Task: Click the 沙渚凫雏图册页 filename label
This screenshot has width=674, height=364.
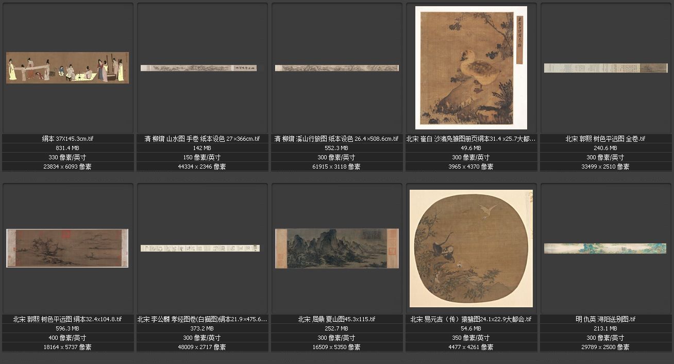Action: [471, 139]
